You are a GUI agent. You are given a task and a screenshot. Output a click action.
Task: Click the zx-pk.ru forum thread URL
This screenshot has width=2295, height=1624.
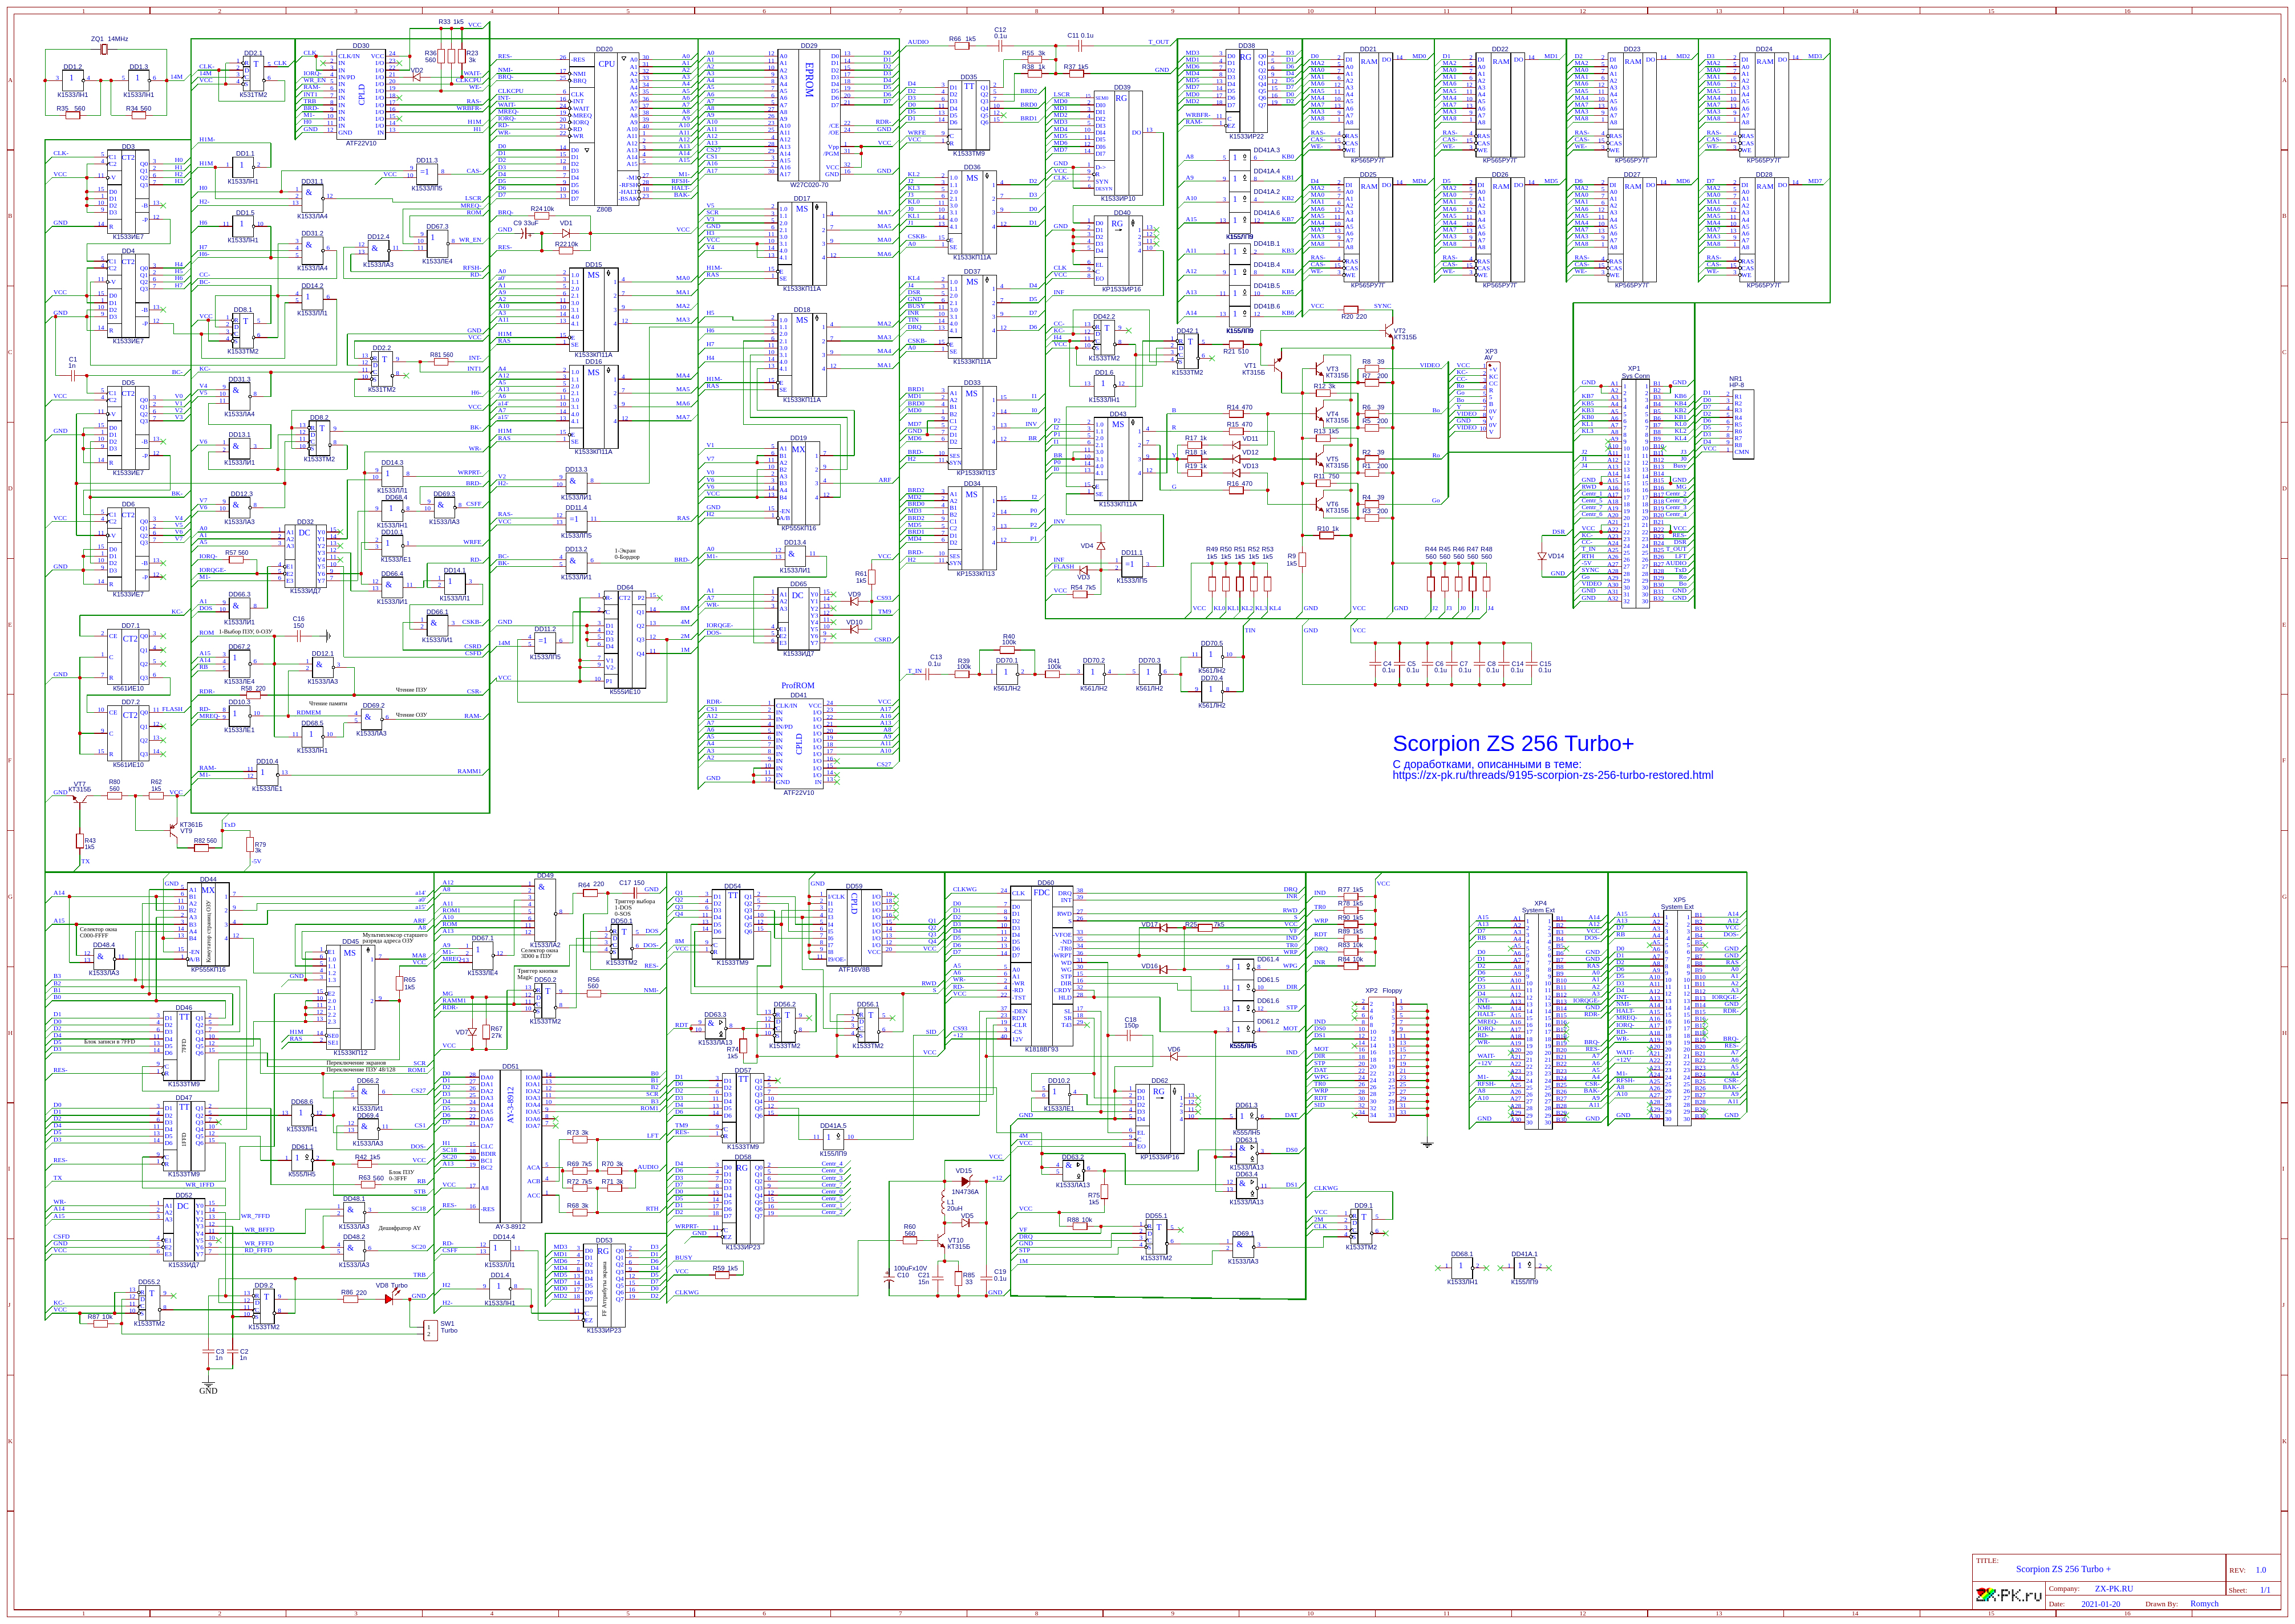(1552, 775)
